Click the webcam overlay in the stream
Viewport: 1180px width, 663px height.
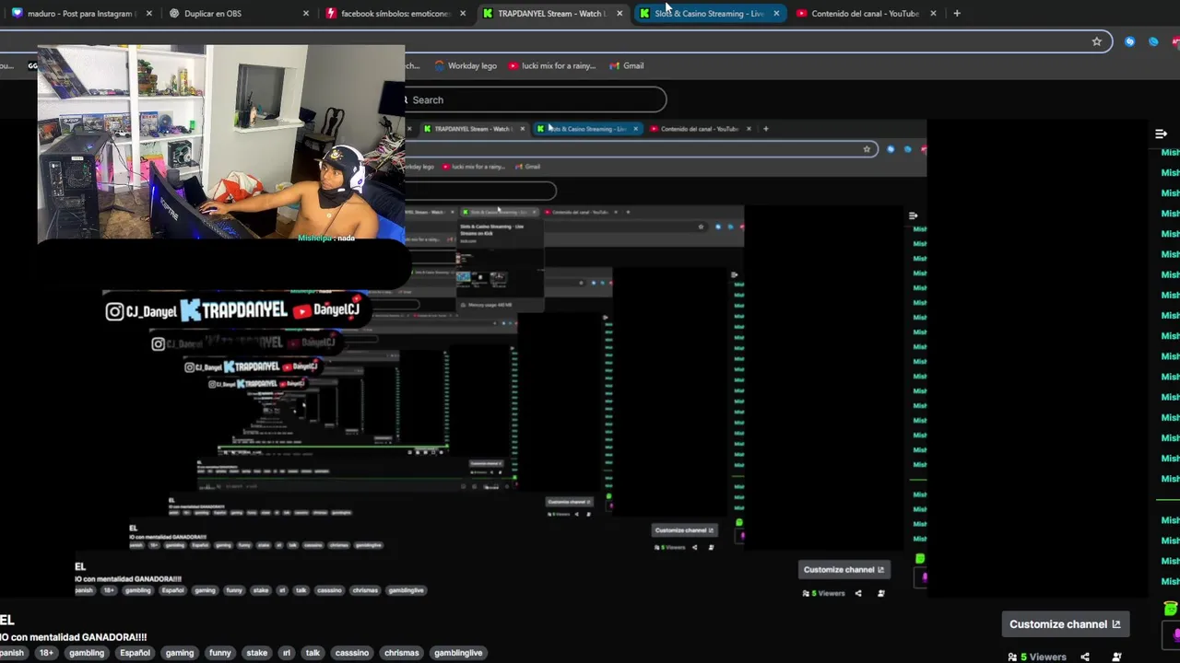(x=221, y=143)
